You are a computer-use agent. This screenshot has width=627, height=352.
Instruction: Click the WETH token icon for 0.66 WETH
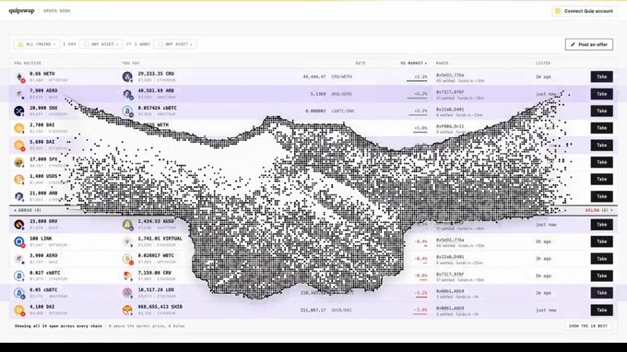coord(19,76)
